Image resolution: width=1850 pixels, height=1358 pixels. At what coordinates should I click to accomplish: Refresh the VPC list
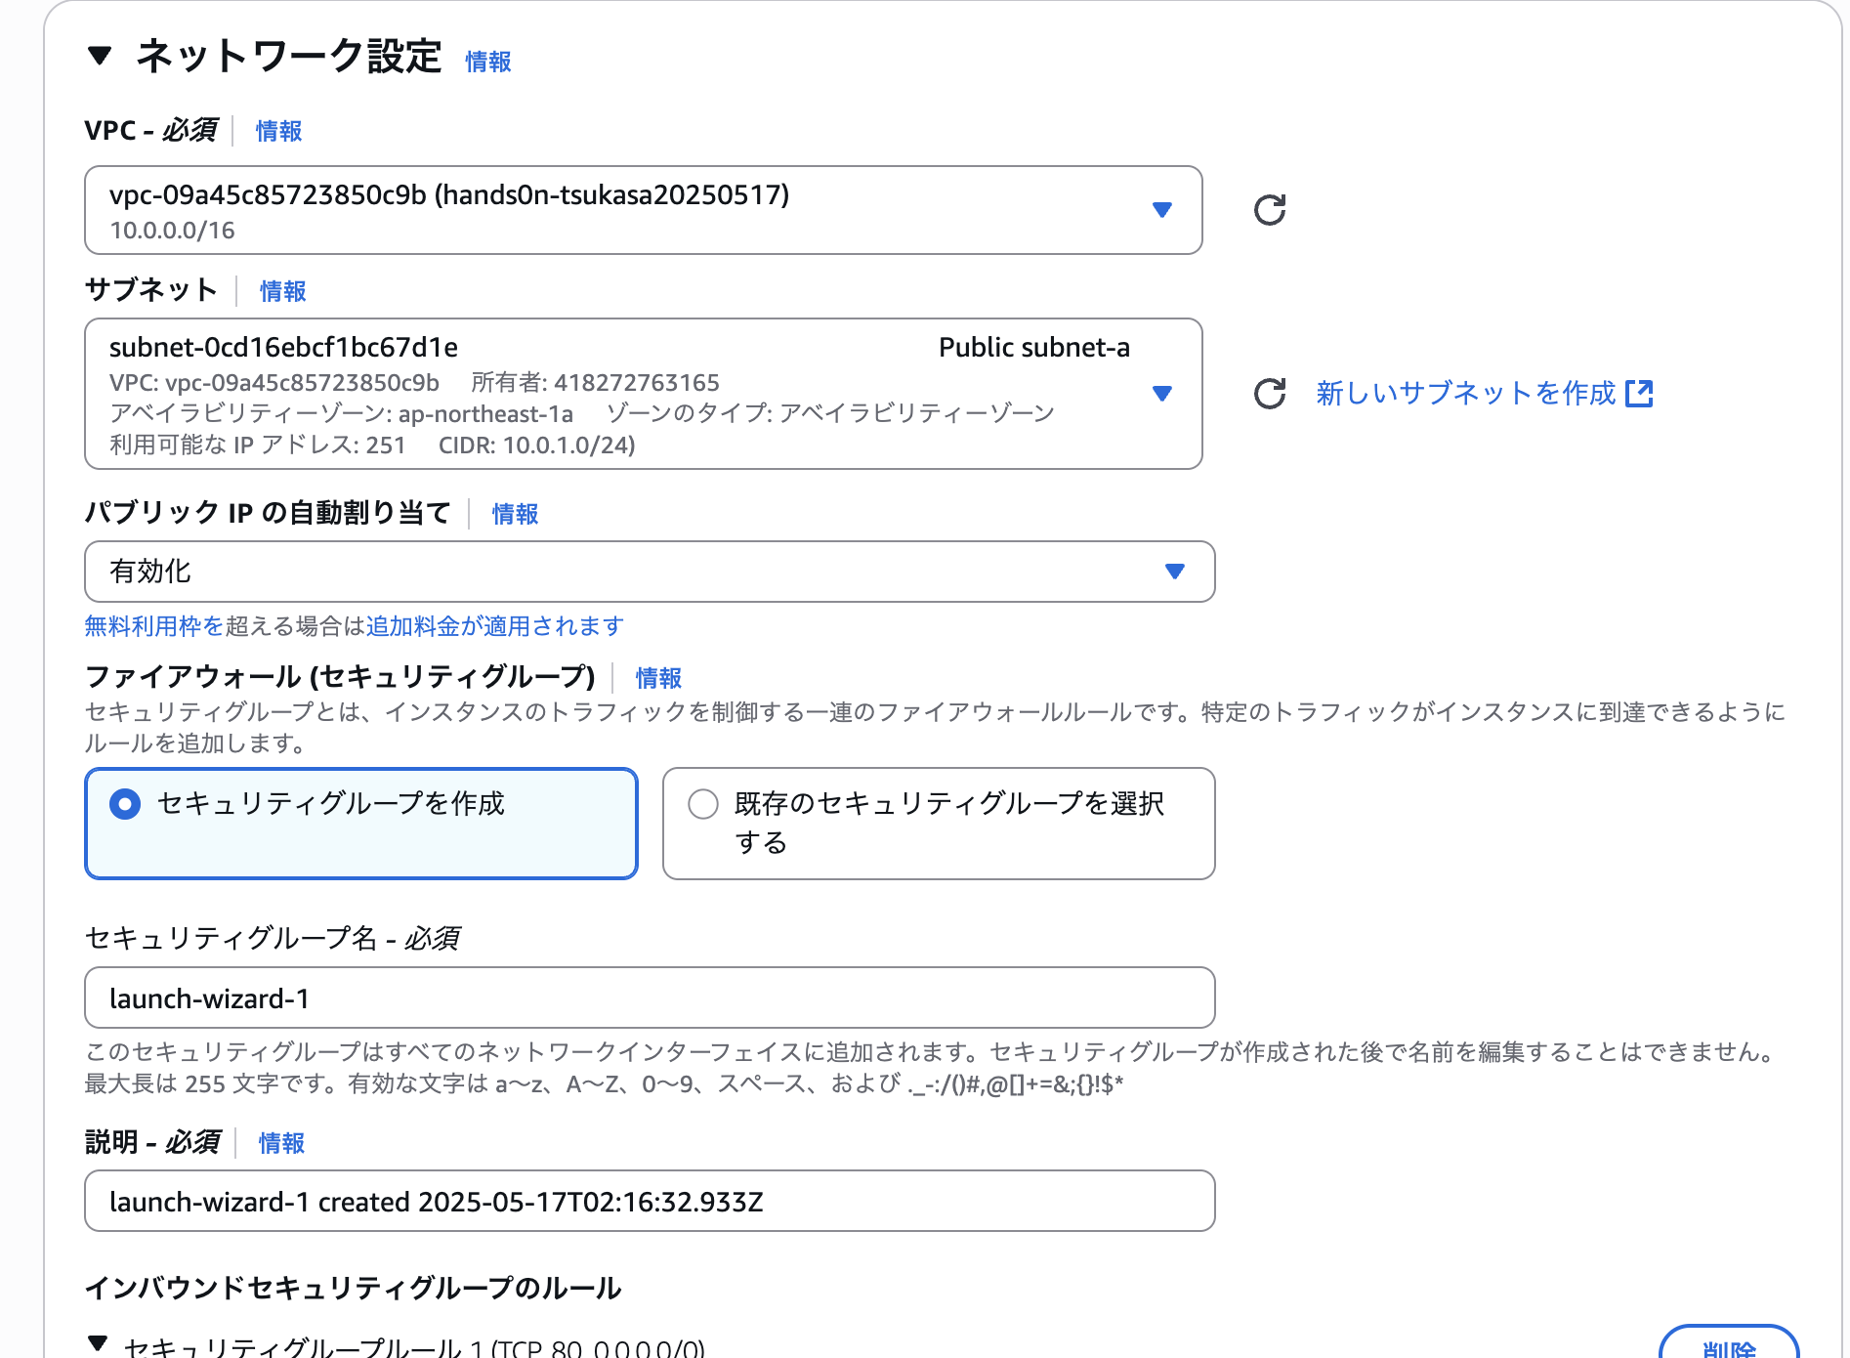click(1270, 210)
